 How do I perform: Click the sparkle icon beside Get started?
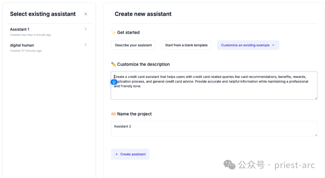point(113,33)
